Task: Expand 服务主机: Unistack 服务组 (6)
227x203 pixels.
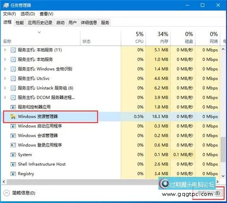Action: pos(5,88)
